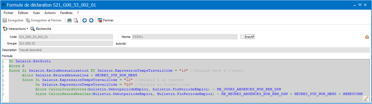Click the Groupe field S21.G00.53
The height and width of the screenshot is (104, 372).
[x=66, y=43]
